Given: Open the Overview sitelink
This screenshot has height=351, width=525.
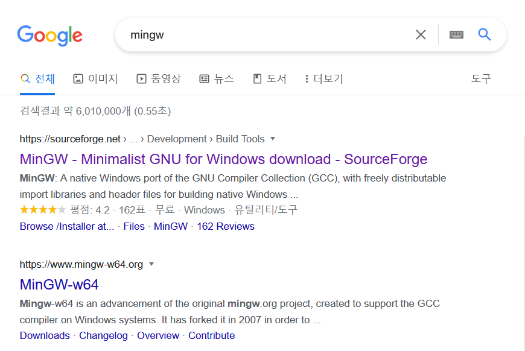Looking at the screenshot, I should (x=158, y=335).
